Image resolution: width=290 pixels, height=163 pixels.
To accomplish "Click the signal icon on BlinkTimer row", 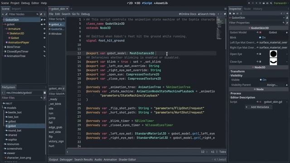I will click(x=44, y=47).
